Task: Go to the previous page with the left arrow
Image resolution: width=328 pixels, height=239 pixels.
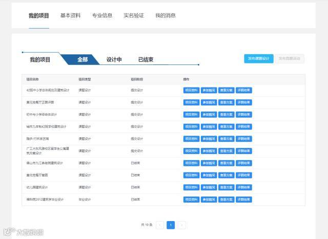Action: (x=160, y=225)
